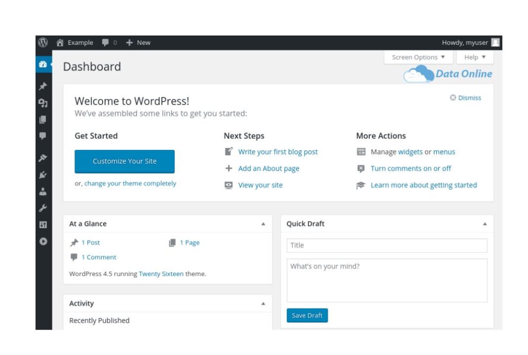Open Media library sidebar icon
This screenshot has width=528, height=355.
tap(43, 103)
